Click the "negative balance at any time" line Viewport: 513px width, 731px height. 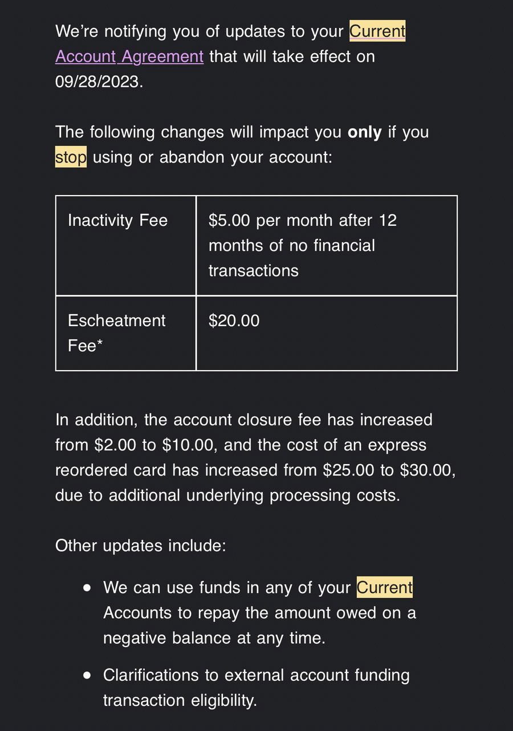214,637
